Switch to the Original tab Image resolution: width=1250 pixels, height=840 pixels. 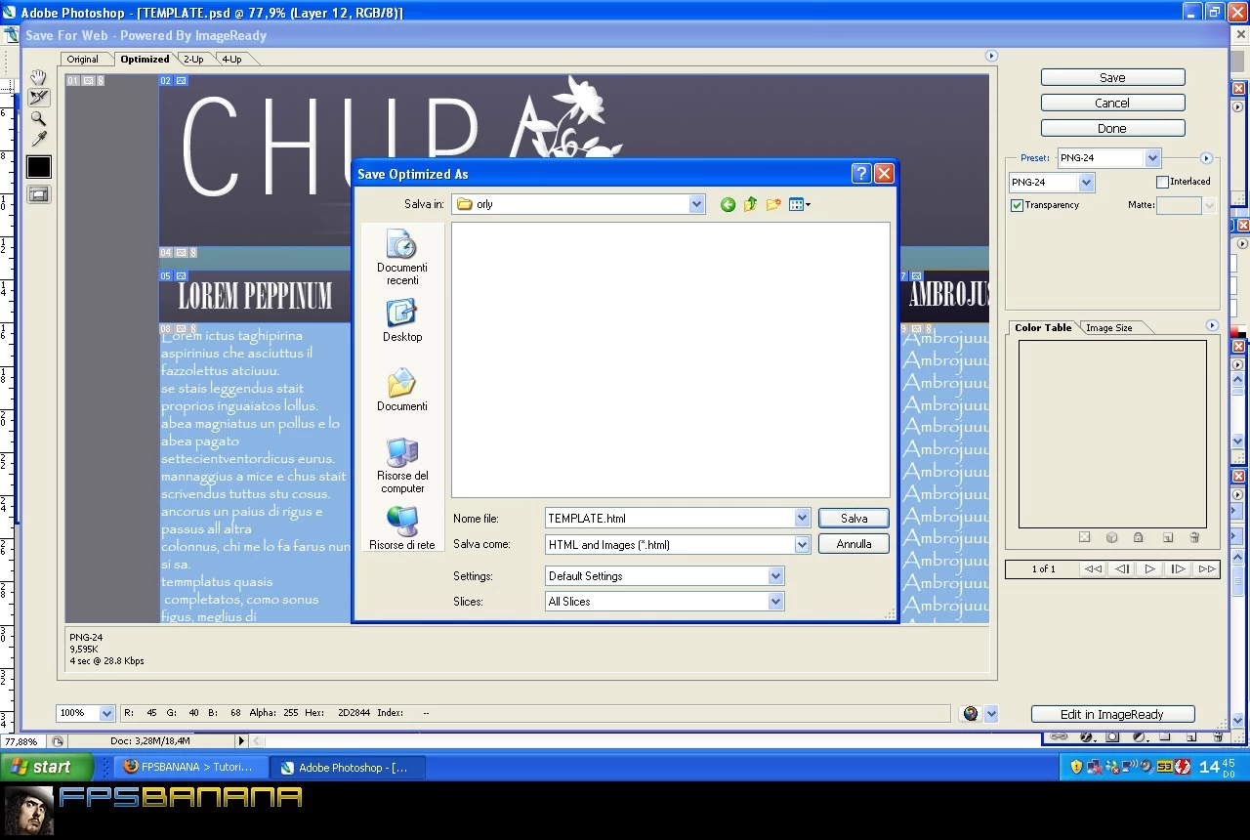tap(83, 59)
